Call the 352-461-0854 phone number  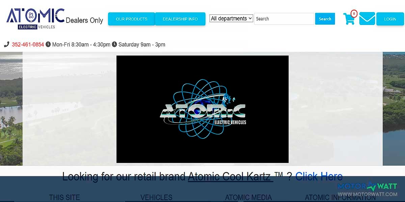[x=28, y=44]
